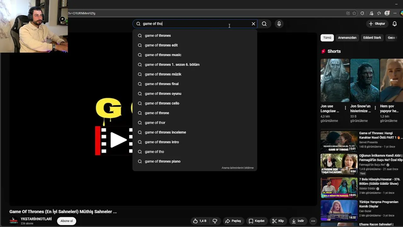Select suggestion 'game of thrones müzik'
403x227 pixels.
[195, 74]
